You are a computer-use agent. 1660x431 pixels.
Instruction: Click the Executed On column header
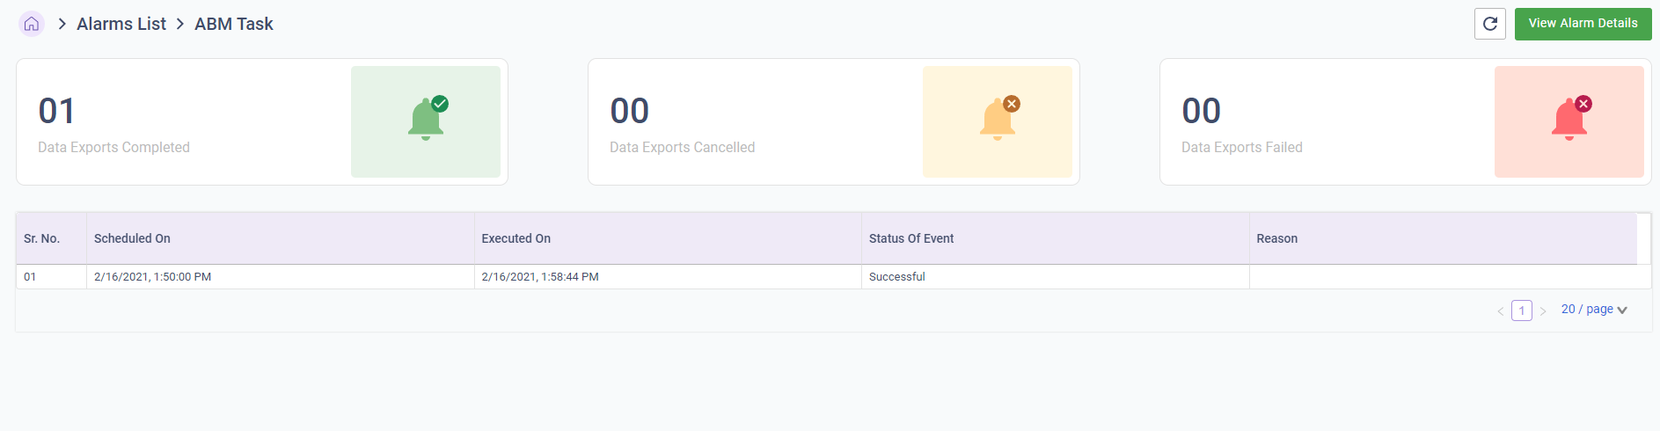pyautogui.click(x=516, y=238)
